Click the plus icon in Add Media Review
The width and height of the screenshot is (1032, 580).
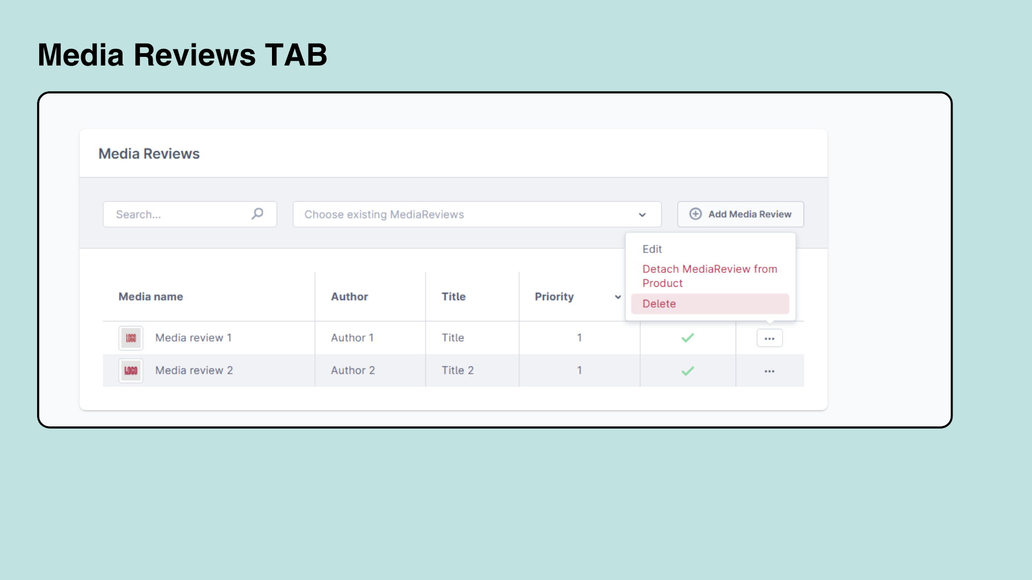click(x=696, y=214)
